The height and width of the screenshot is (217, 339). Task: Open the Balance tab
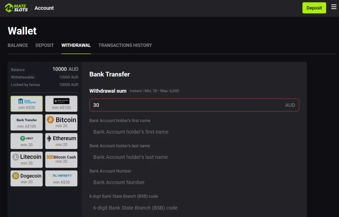point(18,45)
